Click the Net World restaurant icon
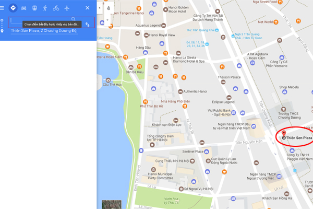The height and width of the screenshot is (209, 313). click(276, 22)
